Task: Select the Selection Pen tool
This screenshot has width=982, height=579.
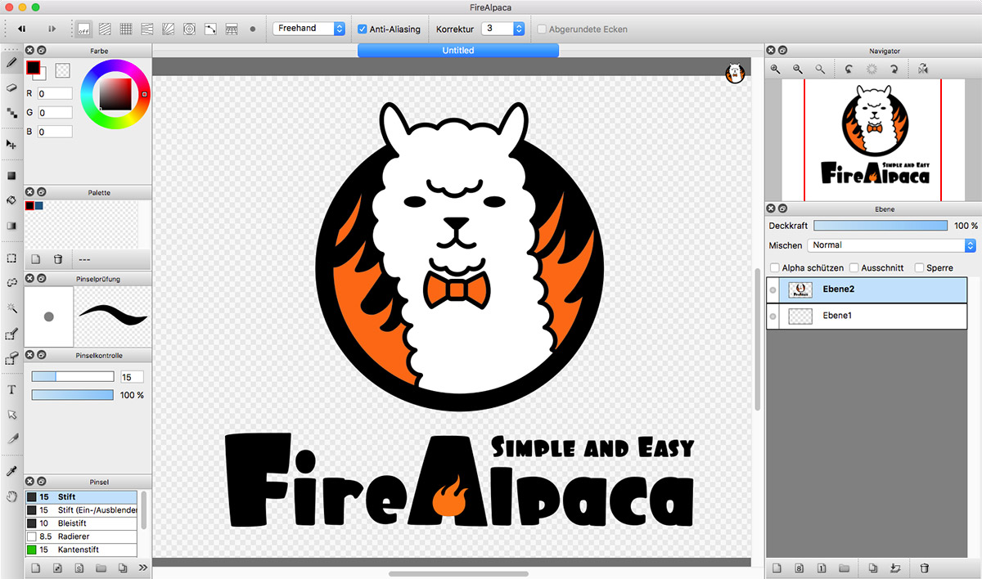Action: pyautogui.click(x=11, y=334)
